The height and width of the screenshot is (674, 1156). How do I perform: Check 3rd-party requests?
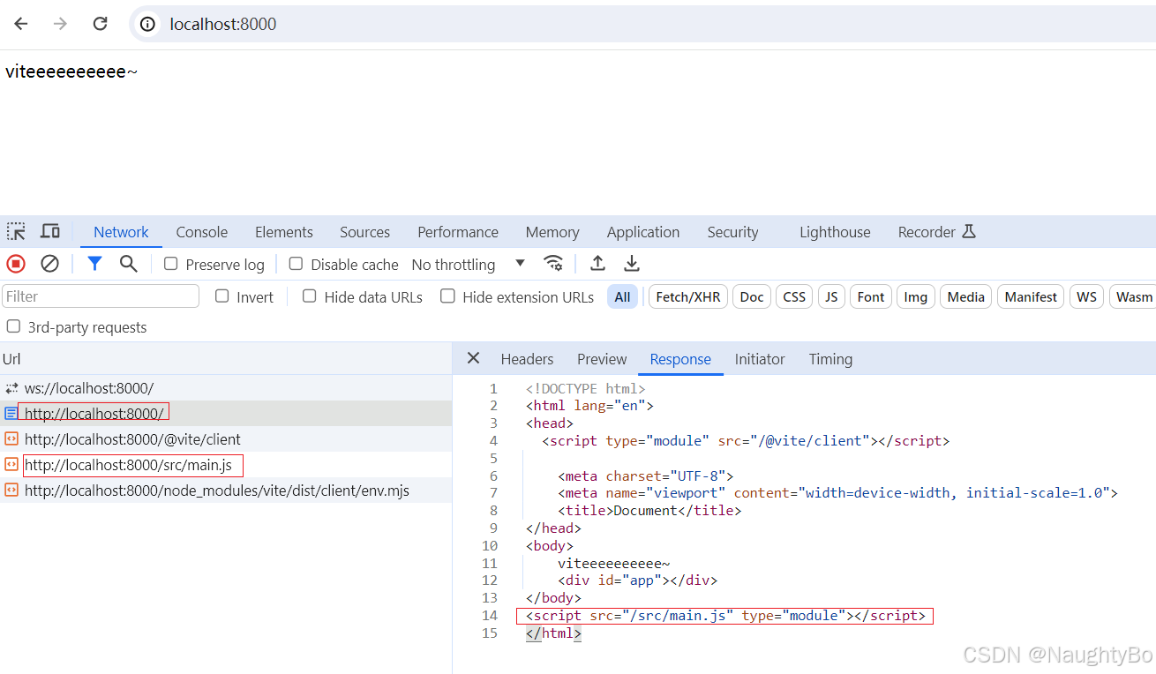pyautogui.click(x=13, y=326)
